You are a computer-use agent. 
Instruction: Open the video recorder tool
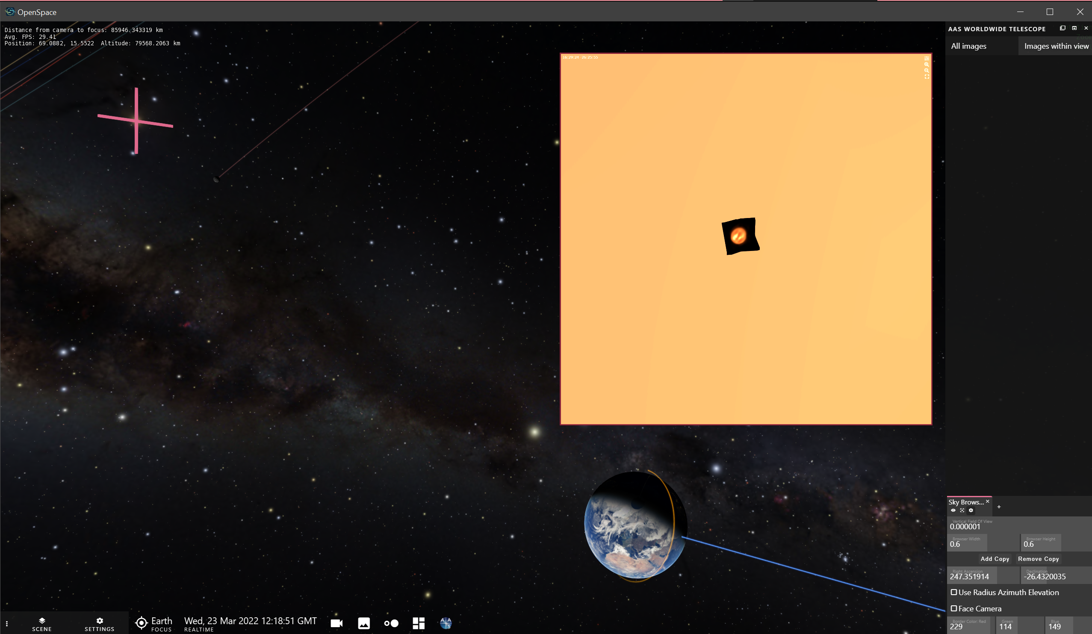(336, 624)
